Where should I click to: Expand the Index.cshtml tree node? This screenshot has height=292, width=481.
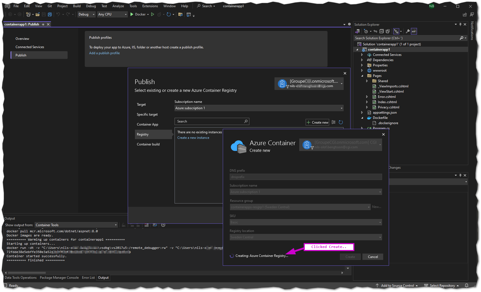pyautogui.click(x=367, y=102)
